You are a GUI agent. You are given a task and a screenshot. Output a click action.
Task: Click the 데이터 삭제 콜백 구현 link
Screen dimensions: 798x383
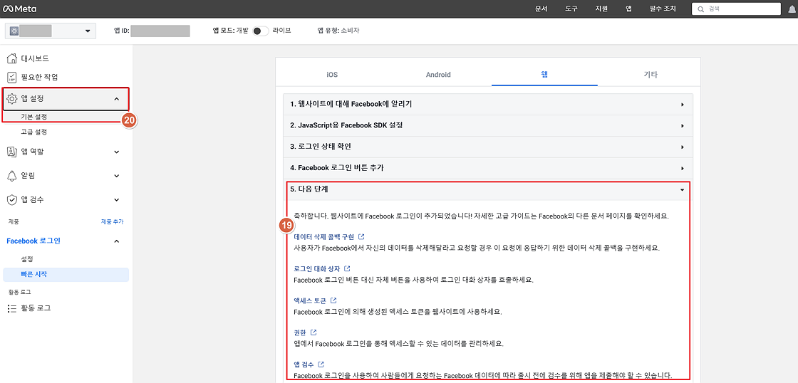click(x=323, y=237)
